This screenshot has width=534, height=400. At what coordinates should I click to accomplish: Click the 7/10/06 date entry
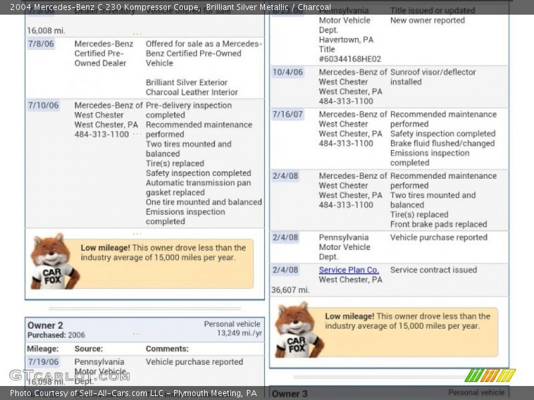pyautogui.click(x=43, y=105)
